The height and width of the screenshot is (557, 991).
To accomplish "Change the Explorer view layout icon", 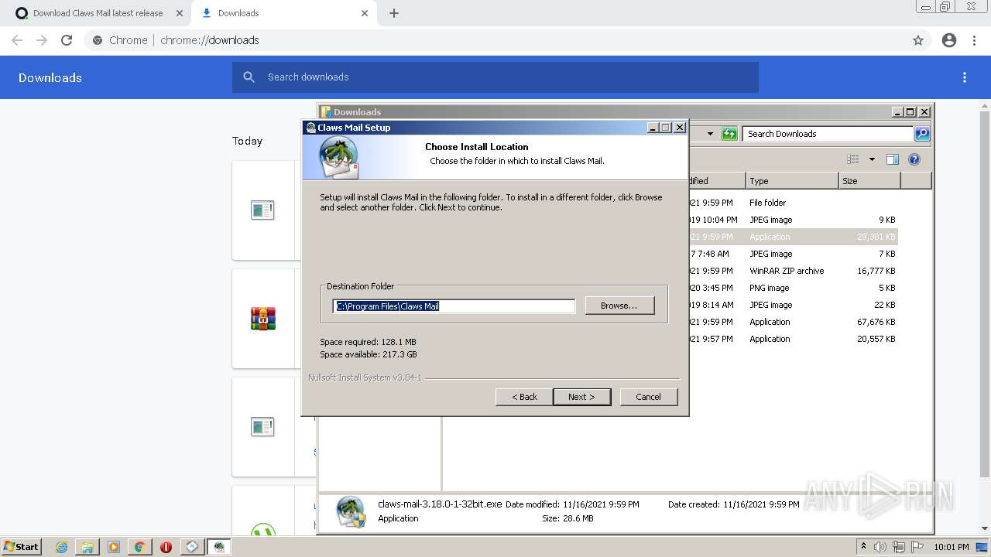I will [853, 159].
